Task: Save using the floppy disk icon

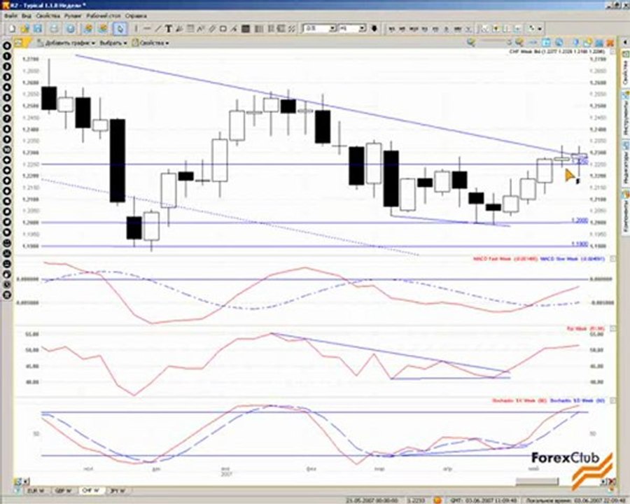Action: pyautogui.click(x=38, y=29)
